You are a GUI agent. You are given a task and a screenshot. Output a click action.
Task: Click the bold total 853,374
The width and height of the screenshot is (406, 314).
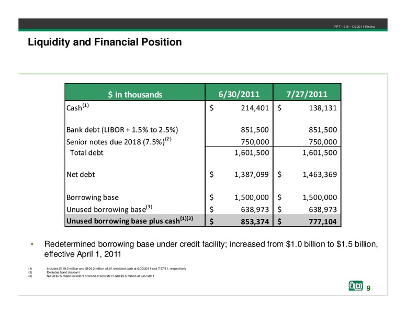tap(255, 221)
